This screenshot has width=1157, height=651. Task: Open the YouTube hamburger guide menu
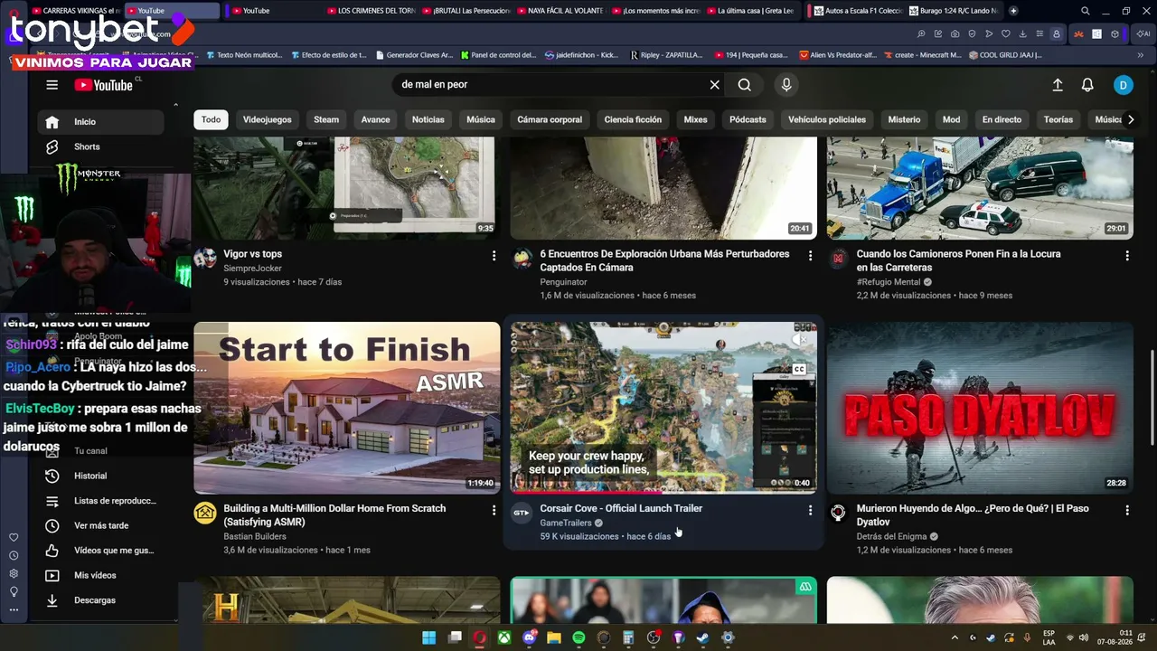pyautogui.click(x=52, y=85)
